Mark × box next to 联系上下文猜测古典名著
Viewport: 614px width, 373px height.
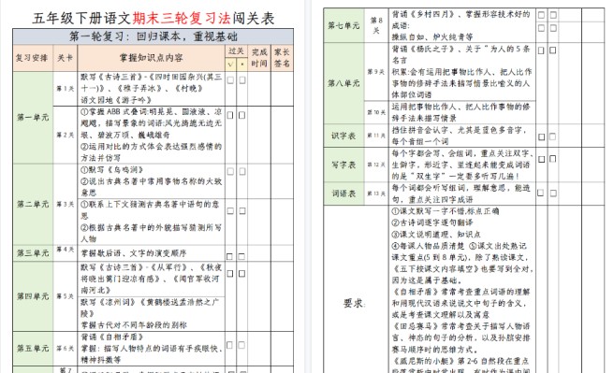[242, 211]
